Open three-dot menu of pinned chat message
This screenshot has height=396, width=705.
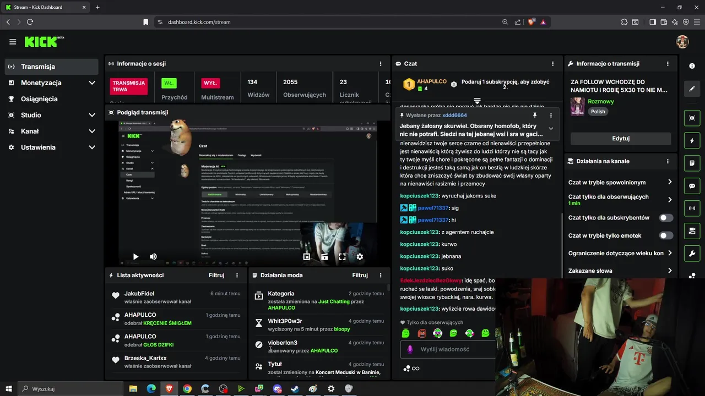pyautogui.click(x=551, y=116)
